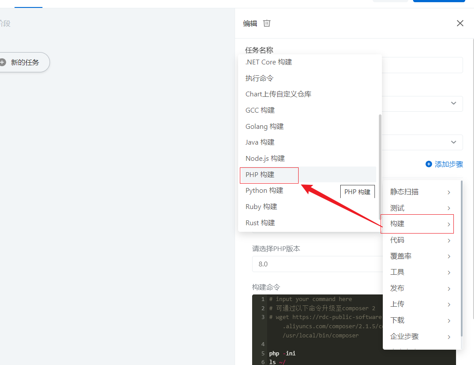Open the 下载 category

click(420, 320)
